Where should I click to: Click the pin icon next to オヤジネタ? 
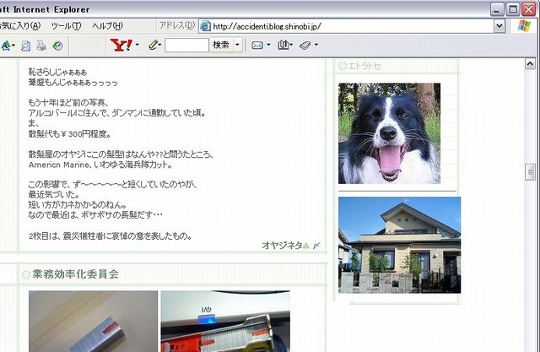tap(316, 246)
